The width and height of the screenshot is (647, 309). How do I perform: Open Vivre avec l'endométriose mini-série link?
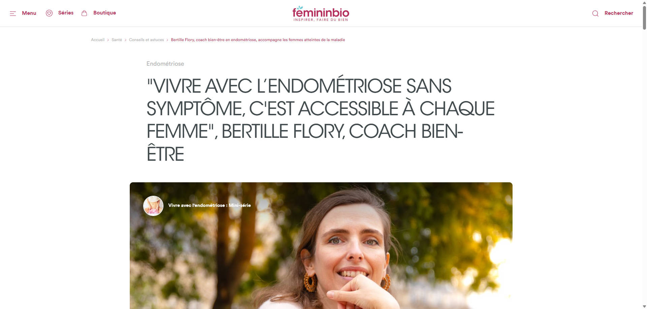coord(209,205)
